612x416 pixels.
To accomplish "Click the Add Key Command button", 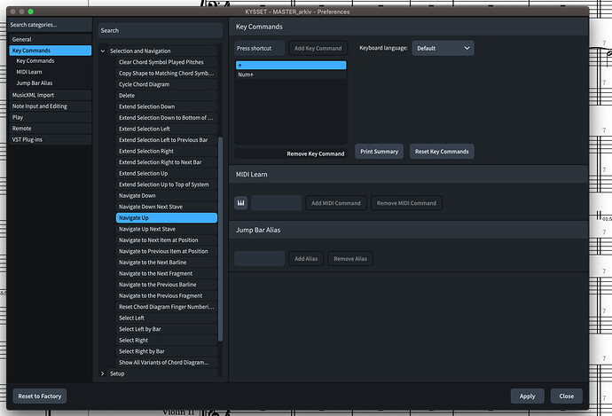I will [318, 49].
